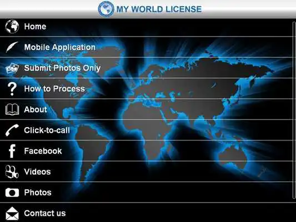Click the phone handset Click-to-call icon
Screen dimensions: 296x222
[12, 130]
